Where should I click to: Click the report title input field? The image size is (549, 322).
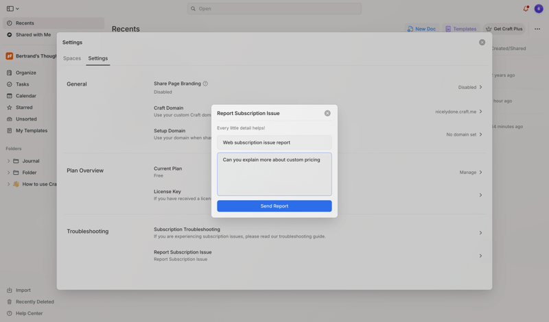coord(274,143)
